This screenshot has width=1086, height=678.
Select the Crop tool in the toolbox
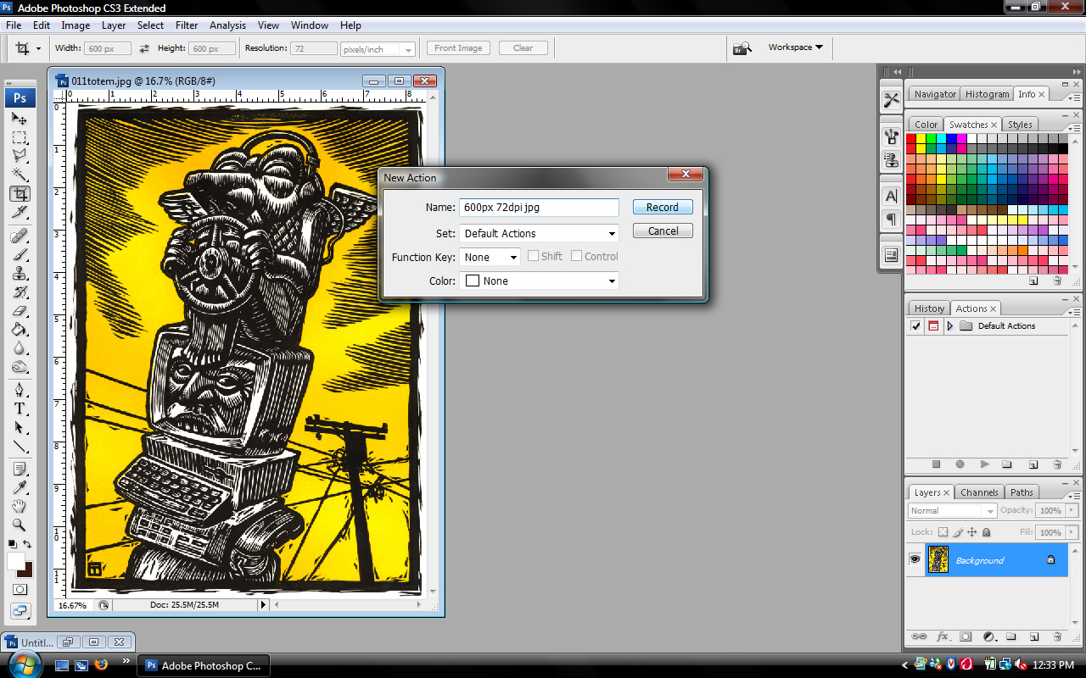pyautogui.click(x=20, y=193)
